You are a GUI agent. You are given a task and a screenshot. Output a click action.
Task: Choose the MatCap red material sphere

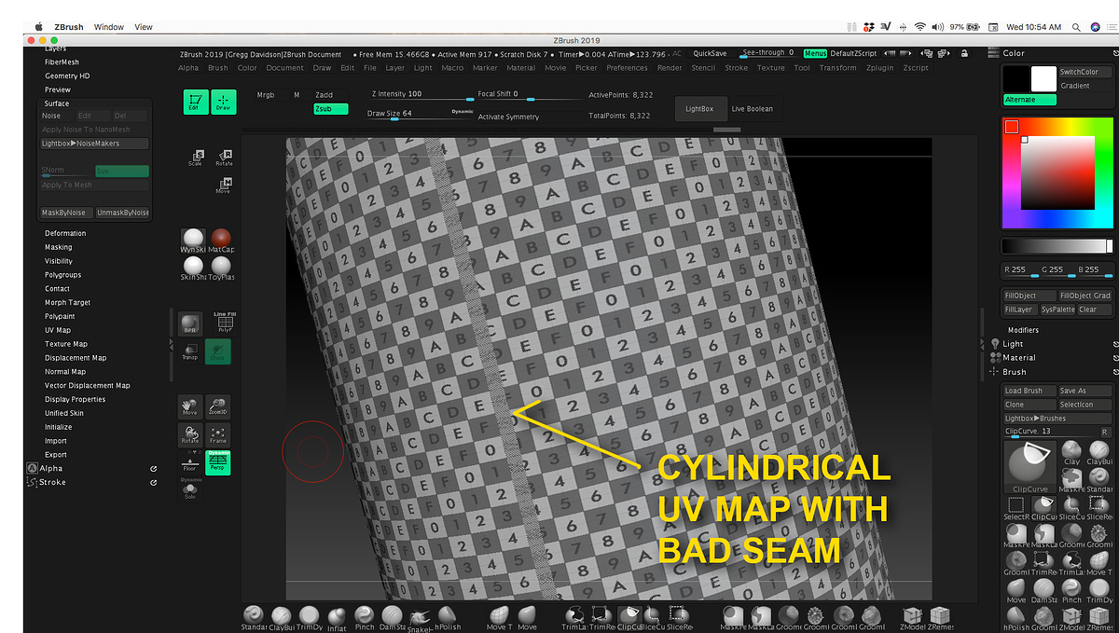click(222, 241)
